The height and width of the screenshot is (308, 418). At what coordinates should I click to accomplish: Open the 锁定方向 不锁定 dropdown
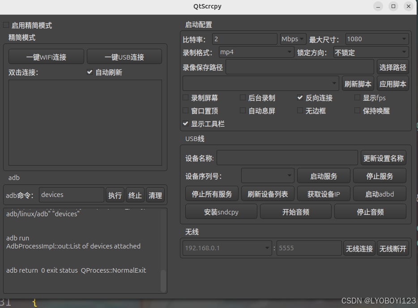pyautogui.click(x=371, y=52)
